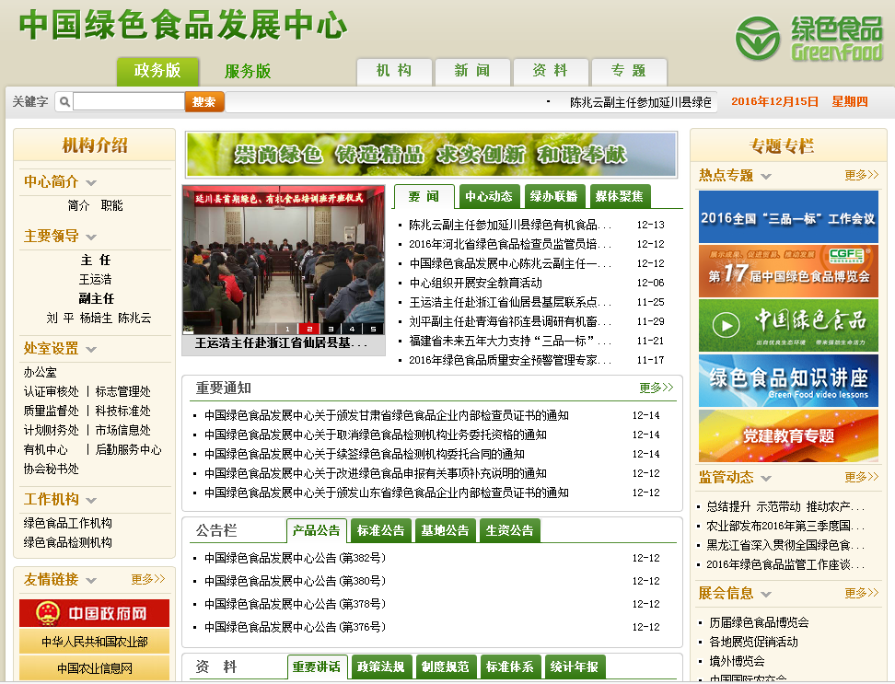Open the 新闻 menu
Screen dimensions: 895x684
472,71
